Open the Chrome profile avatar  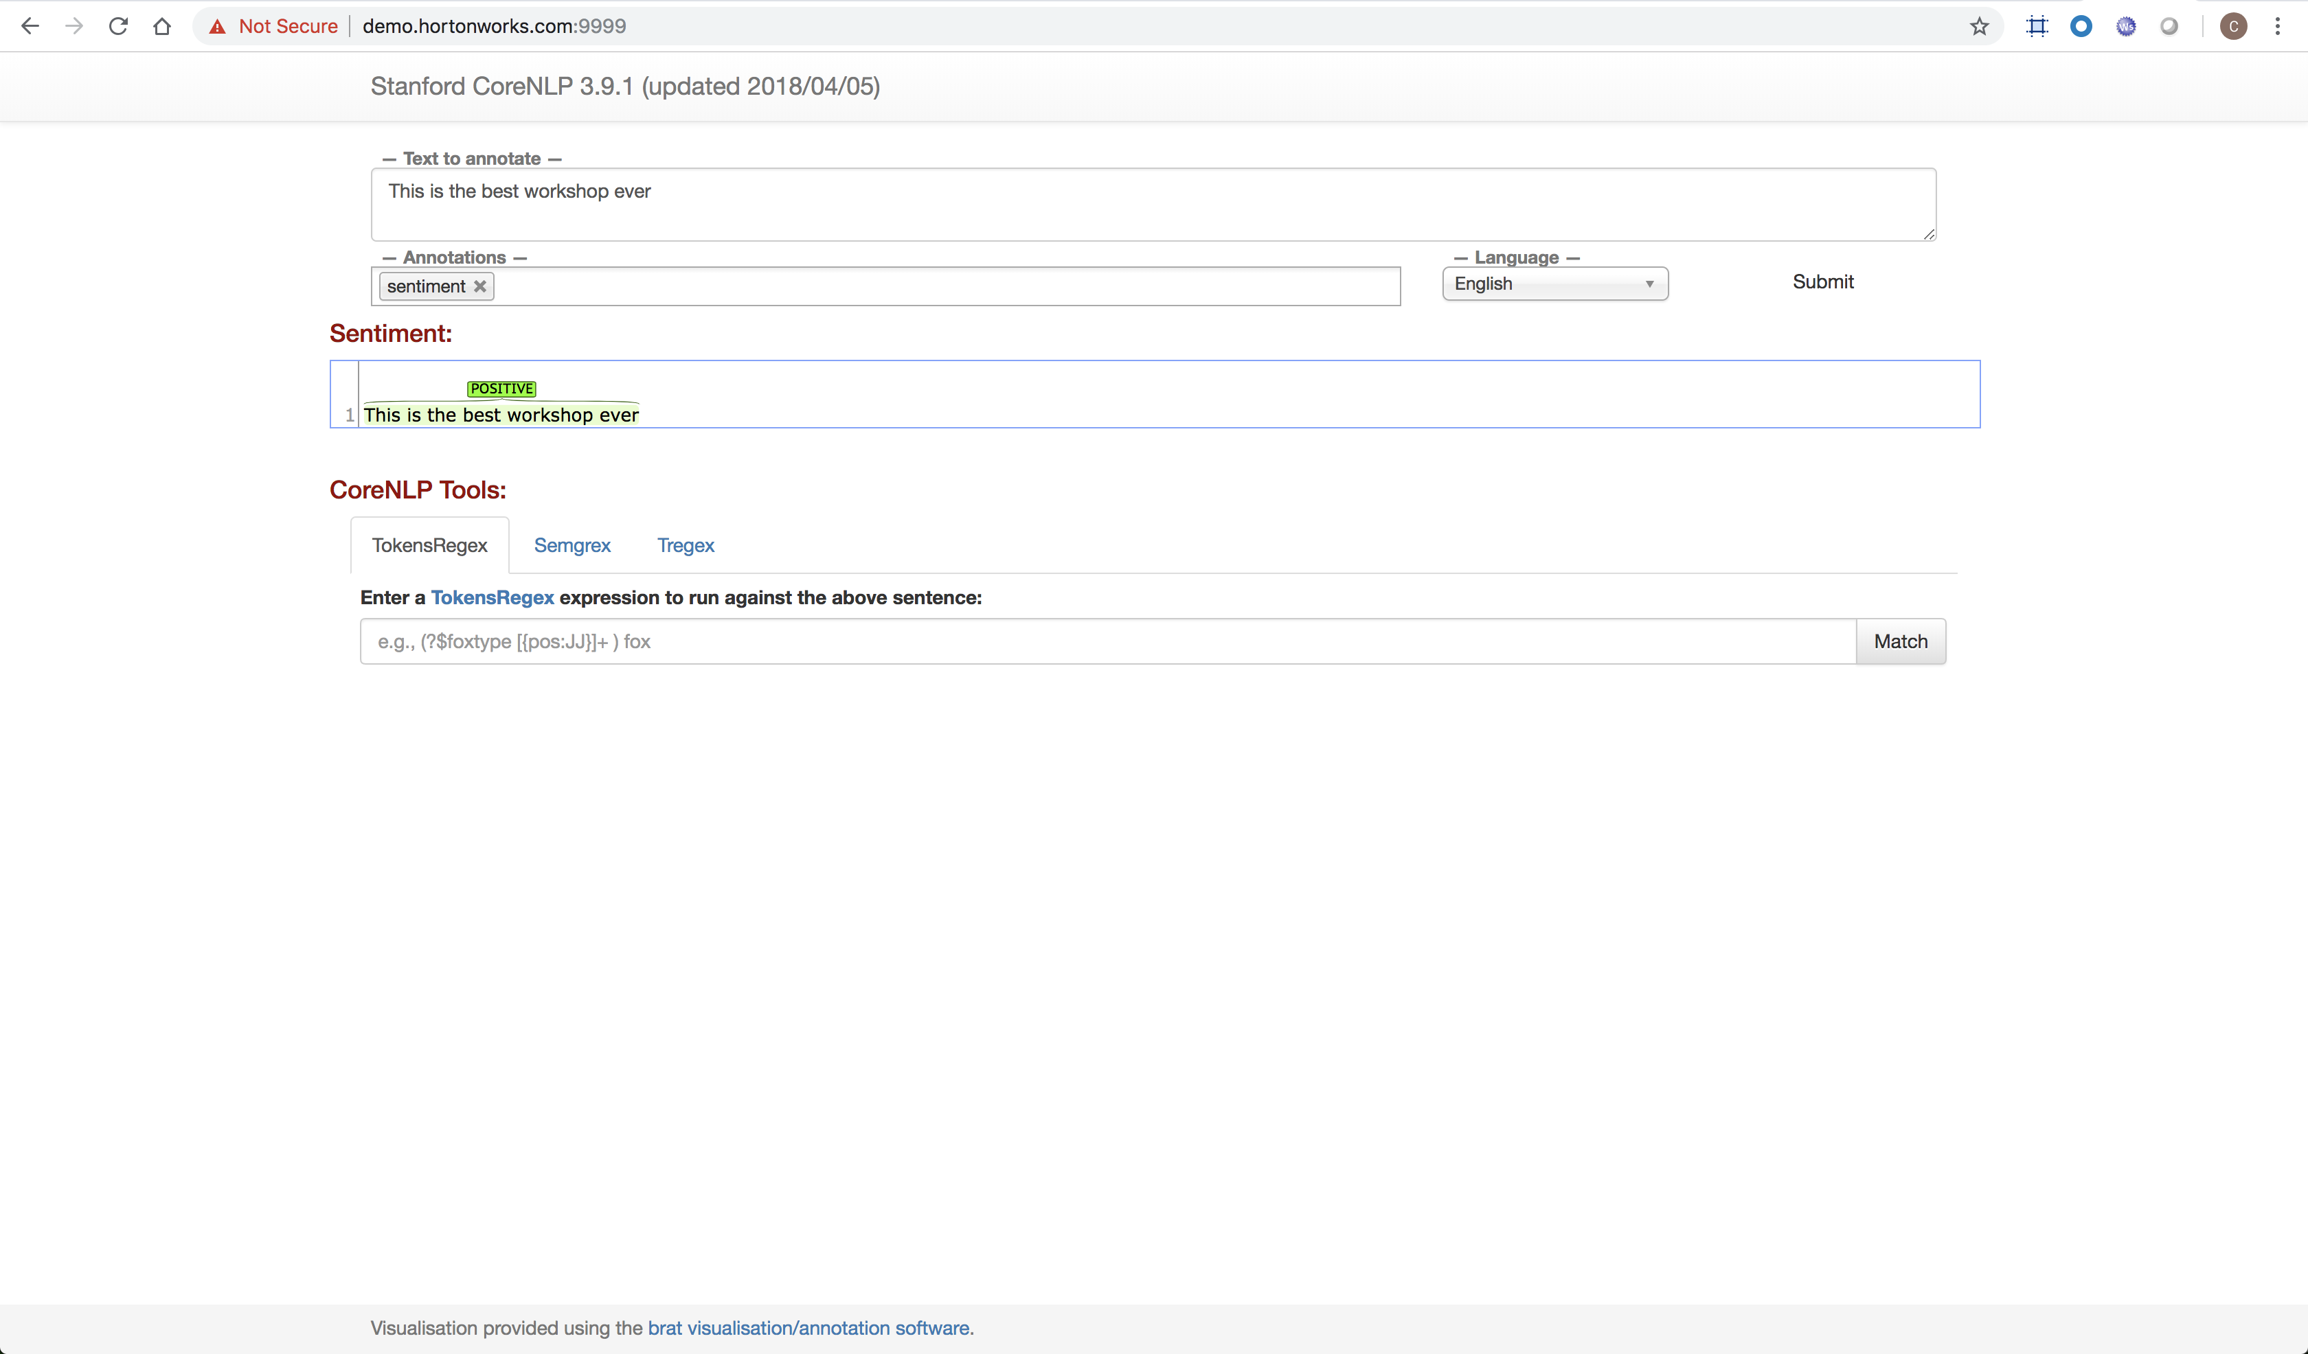click(x=2233, y=27)
